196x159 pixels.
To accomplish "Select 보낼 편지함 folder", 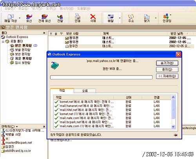I will [x=22, y=50].
